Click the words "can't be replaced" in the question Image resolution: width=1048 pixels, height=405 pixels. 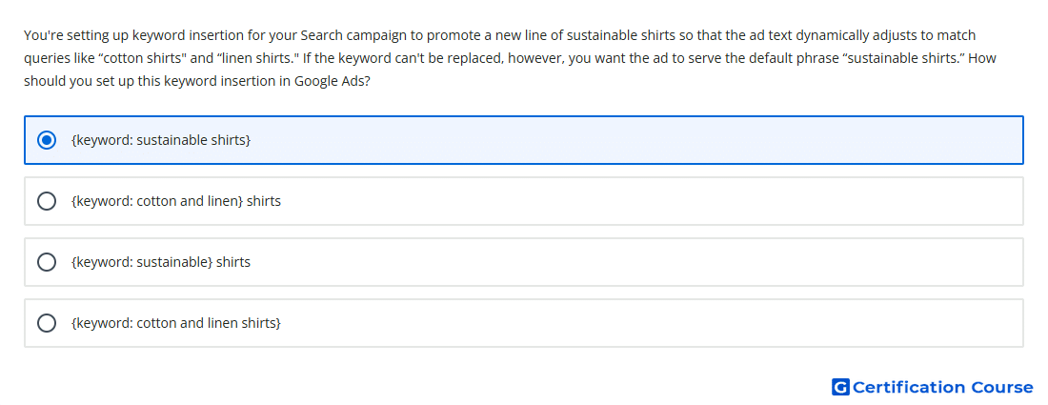[455, 58]
